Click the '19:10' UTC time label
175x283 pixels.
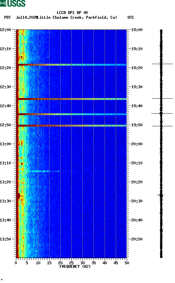[137, 49]
